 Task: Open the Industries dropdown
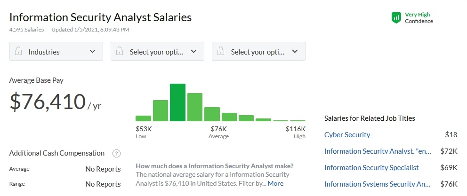(56, 52)
